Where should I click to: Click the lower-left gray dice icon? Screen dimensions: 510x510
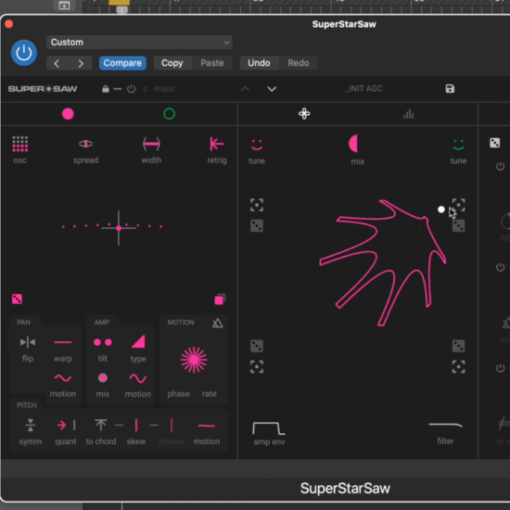(x=257, y=346)
